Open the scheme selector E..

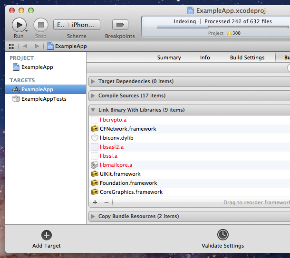[61, 25]
